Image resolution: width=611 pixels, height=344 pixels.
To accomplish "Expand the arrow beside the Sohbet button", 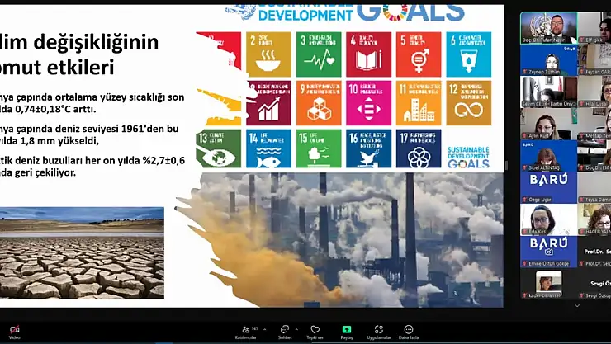I will [297, 330].
